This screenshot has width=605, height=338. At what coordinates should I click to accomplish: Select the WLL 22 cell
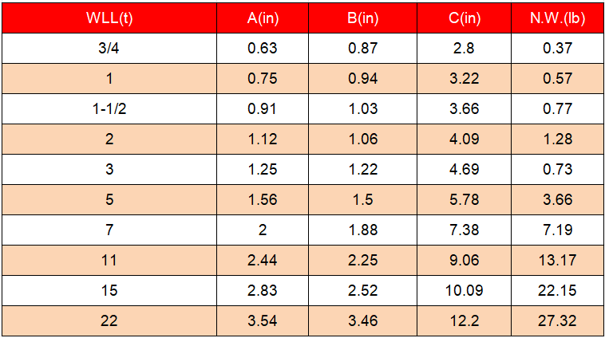click(x=109, y=320)
